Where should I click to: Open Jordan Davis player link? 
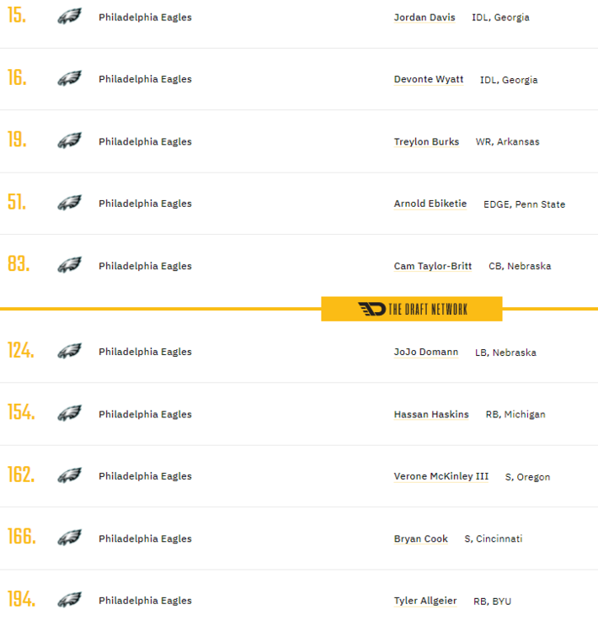pyautogui.click(x=424, y=17)
